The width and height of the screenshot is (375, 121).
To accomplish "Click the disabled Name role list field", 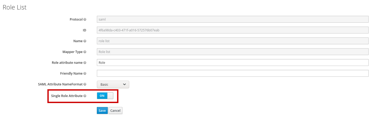I will [233, 41].
